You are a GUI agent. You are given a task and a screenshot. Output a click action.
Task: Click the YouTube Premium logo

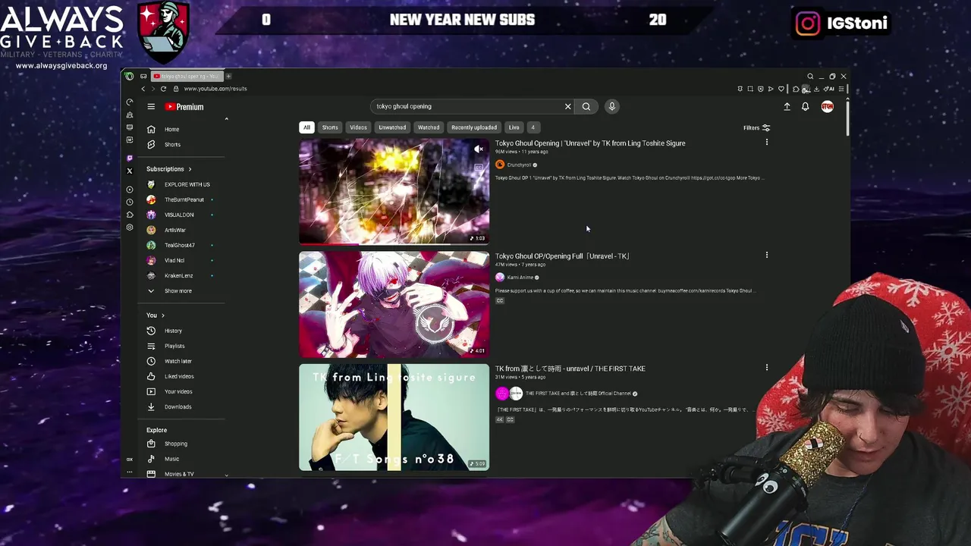184,107
